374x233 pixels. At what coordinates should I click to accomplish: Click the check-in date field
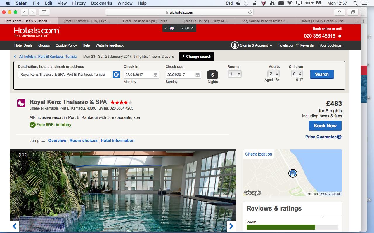pyautogui.click(x=141, y=75)
